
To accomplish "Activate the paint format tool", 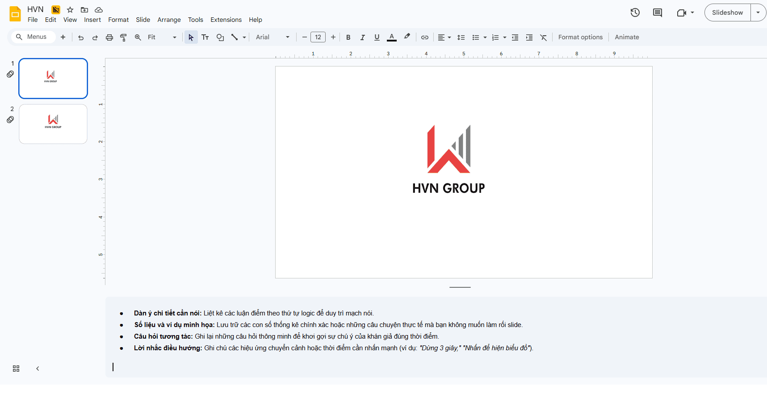I will click(x=124, y=37).
